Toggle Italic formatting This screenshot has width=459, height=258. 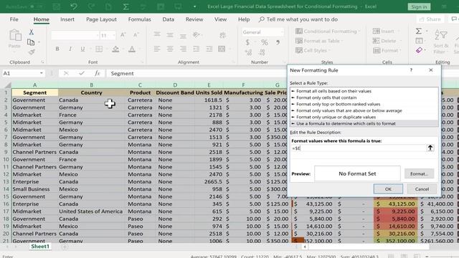tap(70, 49)
